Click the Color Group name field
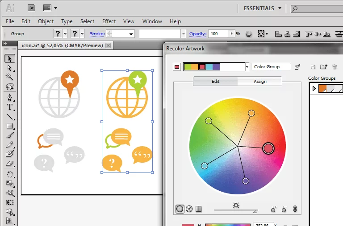The image size is (343, 226). pyautogui.click(x=271, y=67)
